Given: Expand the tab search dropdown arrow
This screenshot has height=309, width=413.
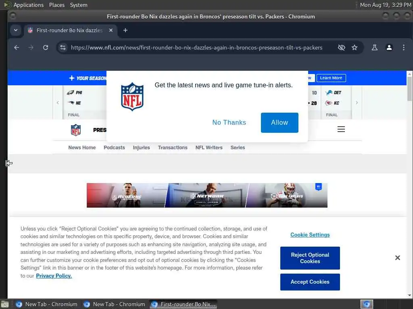Looking at the screenshot, I should 16,30.
